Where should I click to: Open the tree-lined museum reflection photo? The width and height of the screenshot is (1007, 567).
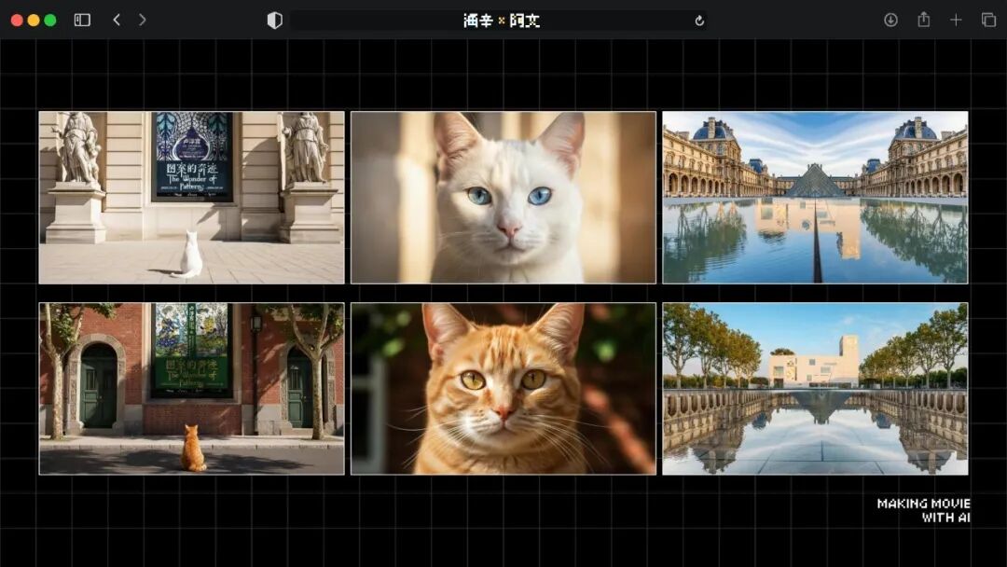815,389
